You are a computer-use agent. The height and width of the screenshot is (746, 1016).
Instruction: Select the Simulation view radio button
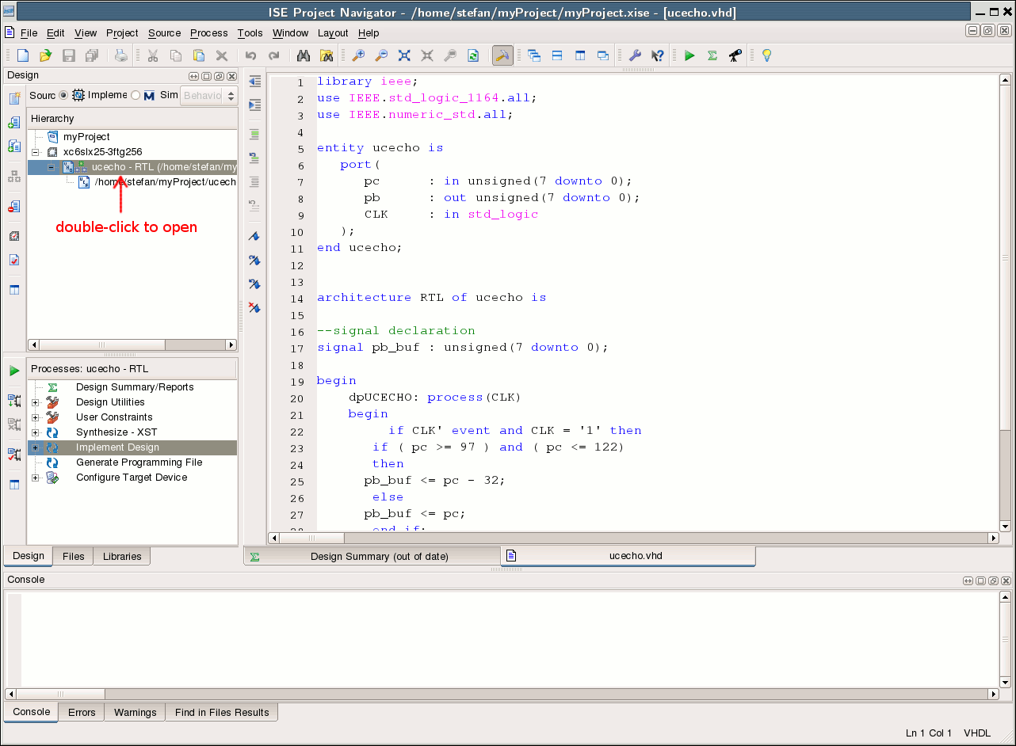pyautogui.click(x=136, y=95)
